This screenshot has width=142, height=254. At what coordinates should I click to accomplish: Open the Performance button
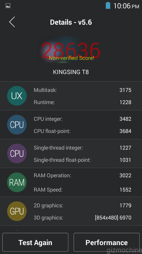(x=106, y=242)
